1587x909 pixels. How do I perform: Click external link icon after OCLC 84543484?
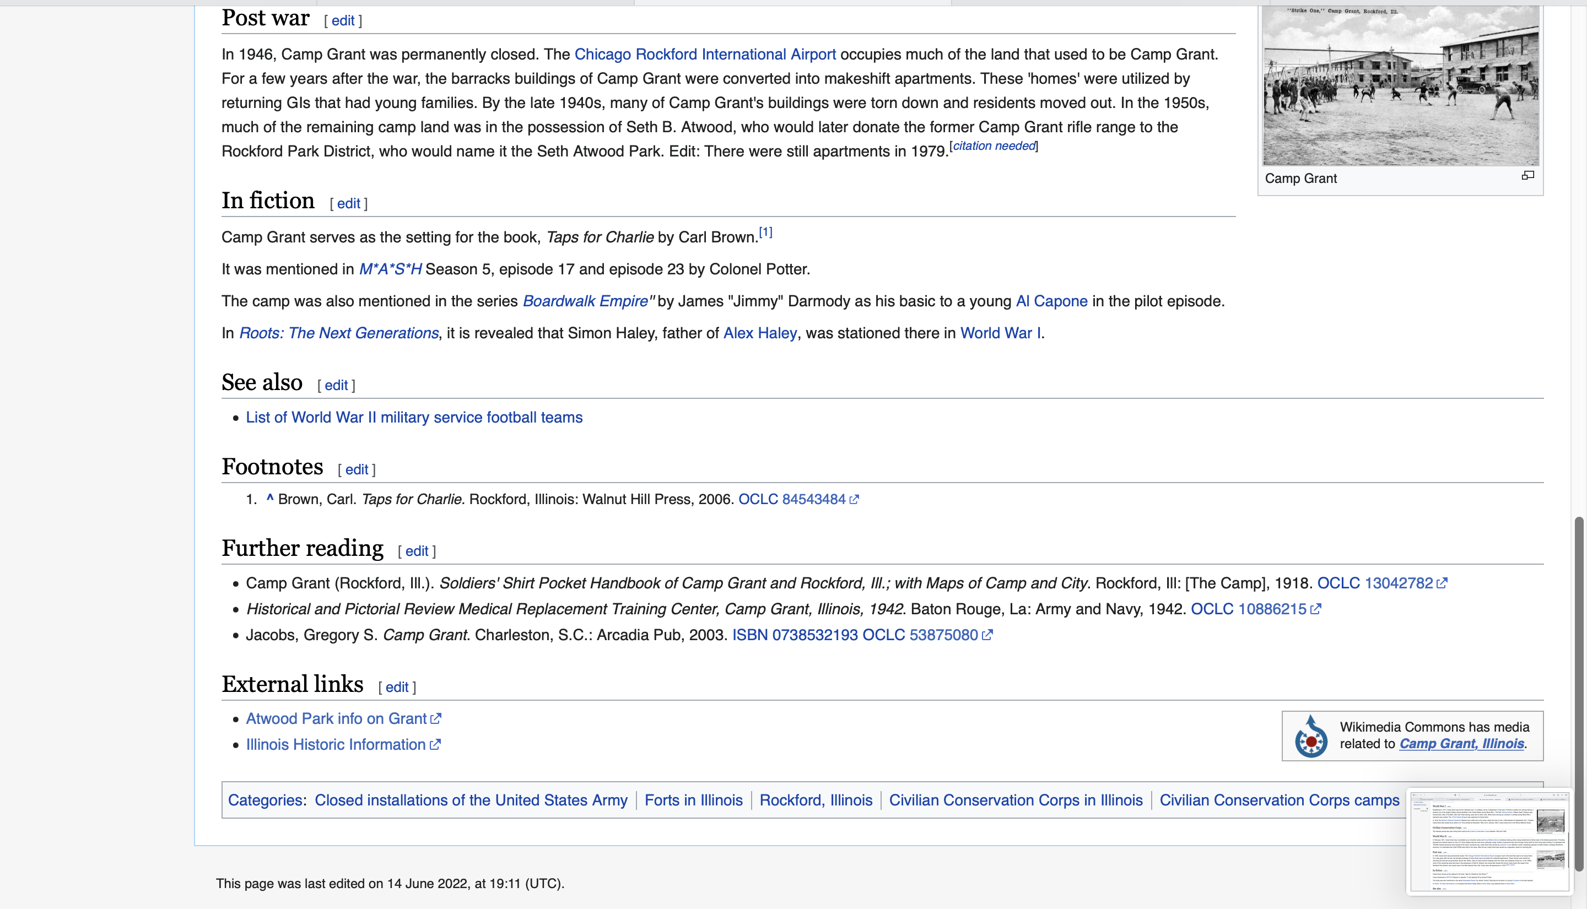point(854,500)
